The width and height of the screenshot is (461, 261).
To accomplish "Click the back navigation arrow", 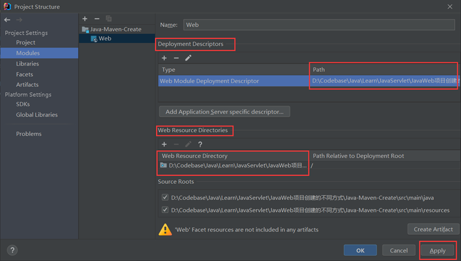I will click(x=7, y=20).
